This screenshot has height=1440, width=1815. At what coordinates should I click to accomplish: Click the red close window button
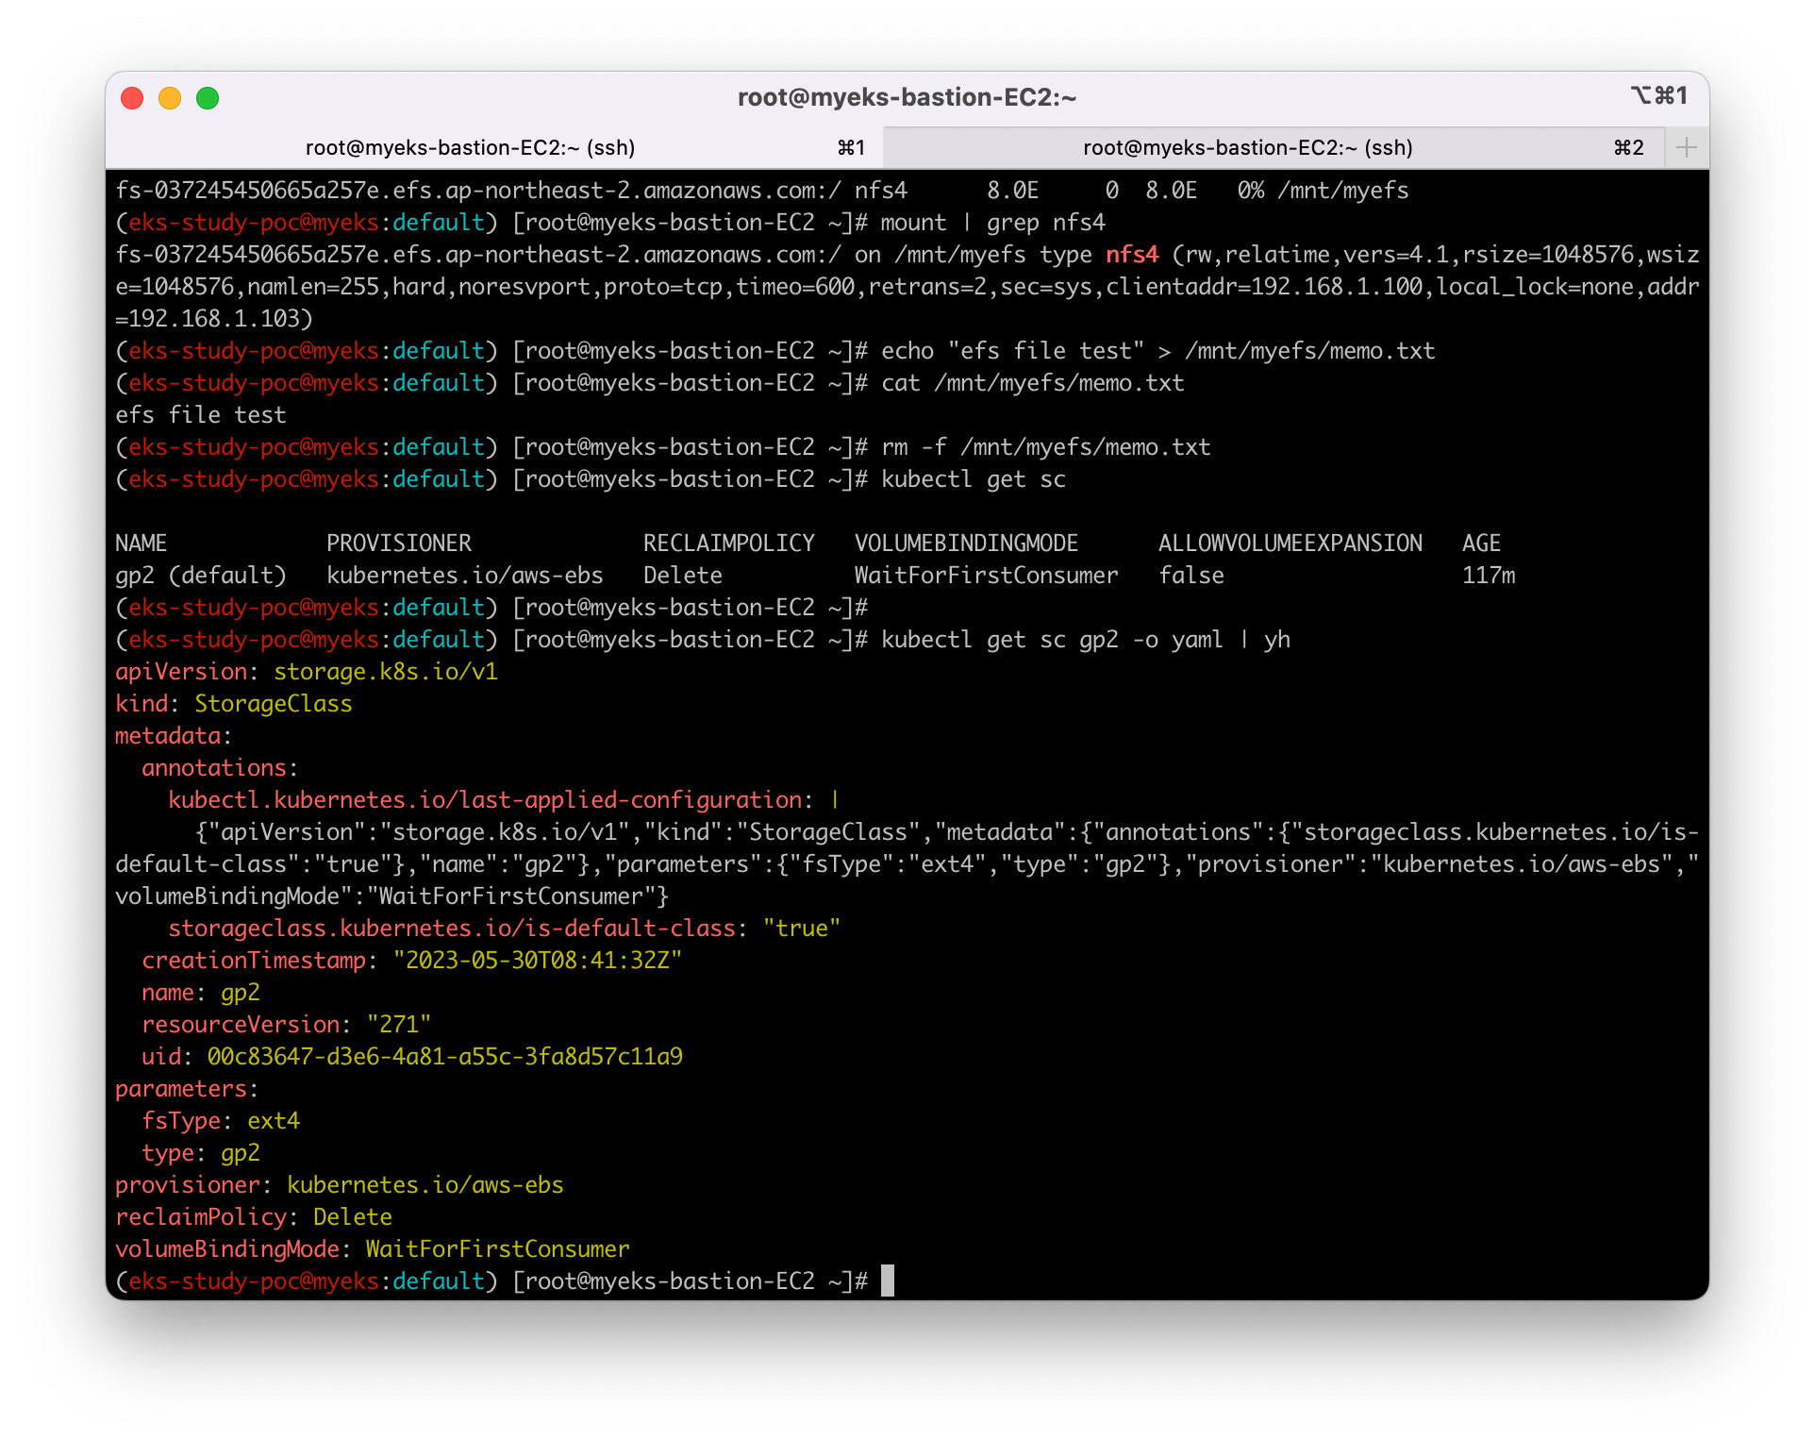132,98
